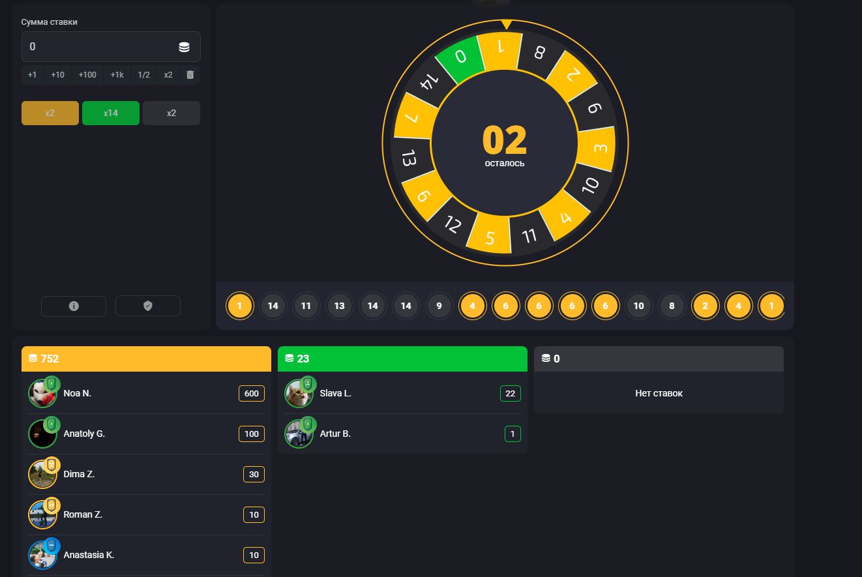The image size is (862, 577).
Task: Bet on the yellow x2 option
Action: pos(50,113)
